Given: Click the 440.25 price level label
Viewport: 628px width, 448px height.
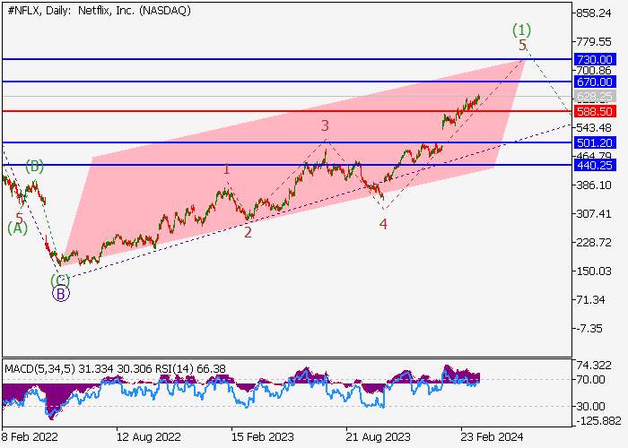Looking at the screenshot, I should (x=595, y=165).
